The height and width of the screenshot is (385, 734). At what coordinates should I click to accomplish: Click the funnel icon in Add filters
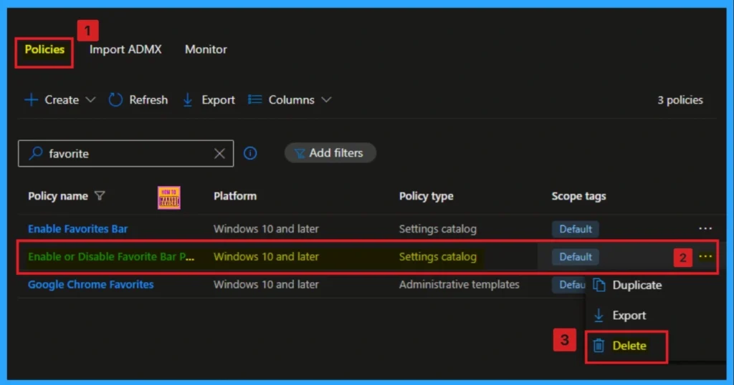[300, 153]
